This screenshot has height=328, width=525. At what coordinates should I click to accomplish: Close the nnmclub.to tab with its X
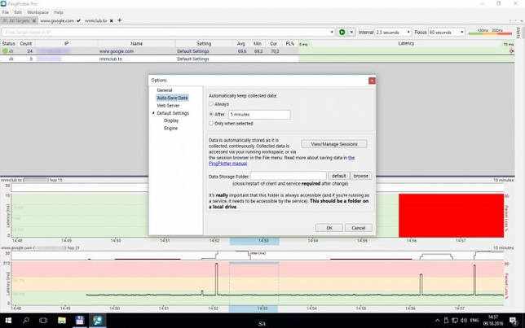[112, 20]
